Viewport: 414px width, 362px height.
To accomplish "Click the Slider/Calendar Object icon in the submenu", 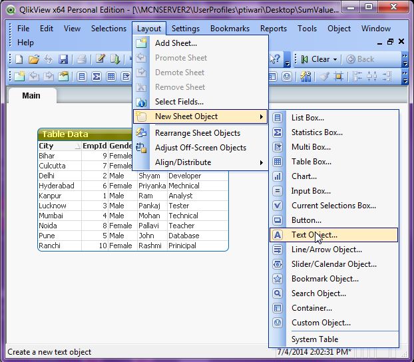I will 278,264.
